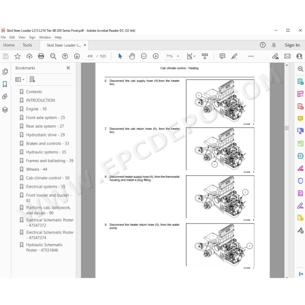Viewport: 305px width, 305px height.
Task: Click the scrolling mode toolbar icon
Action: coord(205,56)
